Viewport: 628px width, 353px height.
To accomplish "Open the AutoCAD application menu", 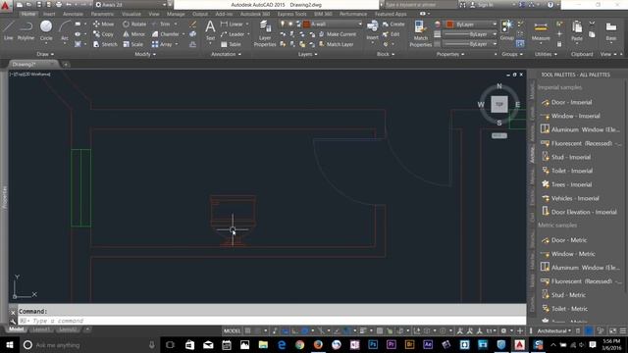I will [x=6, y=6].
